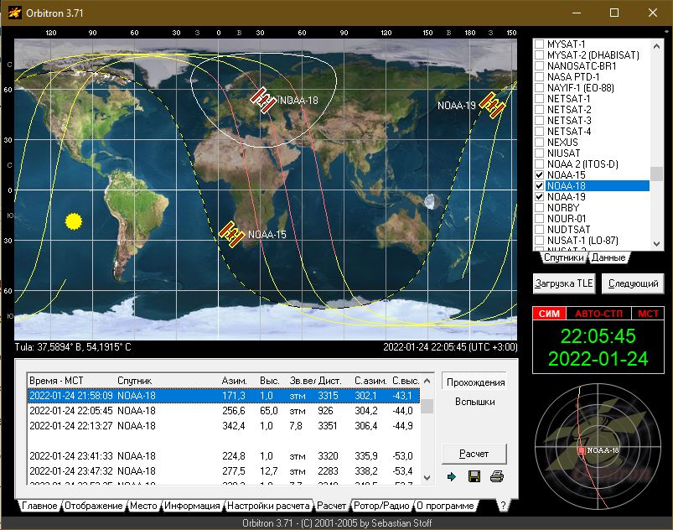This screenshot has height=530, width=673.
Task: Toggle the СИМ simulation mode indicator
Action: pyautogui.click(x=550, y=314)
